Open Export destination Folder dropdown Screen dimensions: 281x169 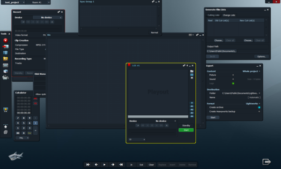click(x=241, y=93)
